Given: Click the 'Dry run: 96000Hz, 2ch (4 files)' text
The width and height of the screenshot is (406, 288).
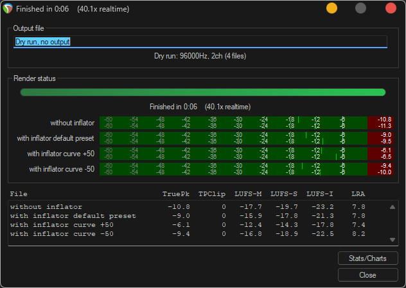Looking at the screenshot, I should 200,56.
